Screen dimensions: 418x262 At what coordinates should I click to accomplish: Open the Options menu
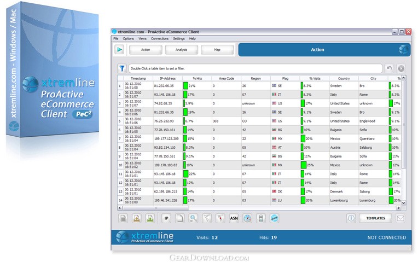pos(128,39)
